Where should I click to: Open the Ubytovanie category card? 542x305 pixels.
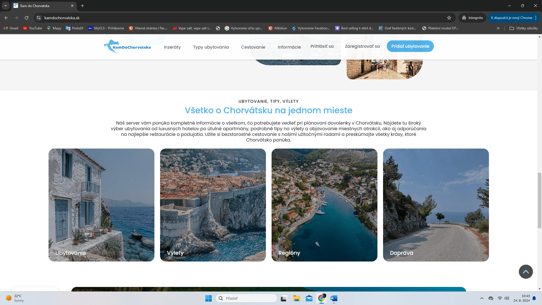(x=101, y=205)
